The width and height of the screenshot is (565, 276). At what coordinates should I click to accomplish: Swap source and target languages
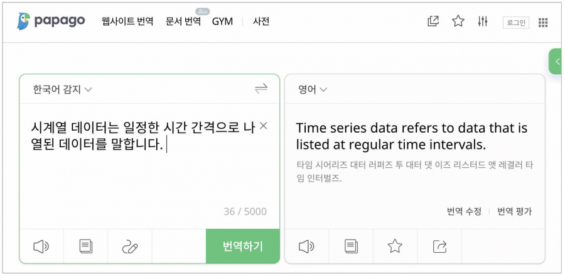[x=261, y=89]
